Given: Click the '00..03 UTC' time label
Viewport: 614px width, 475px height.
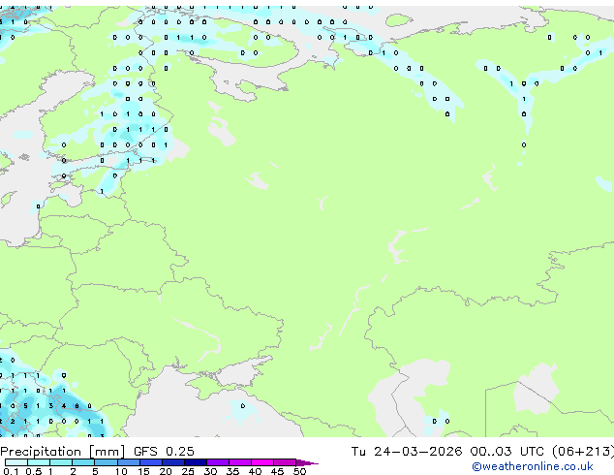Looking at the screenshot, I should [x=507, y=452].
